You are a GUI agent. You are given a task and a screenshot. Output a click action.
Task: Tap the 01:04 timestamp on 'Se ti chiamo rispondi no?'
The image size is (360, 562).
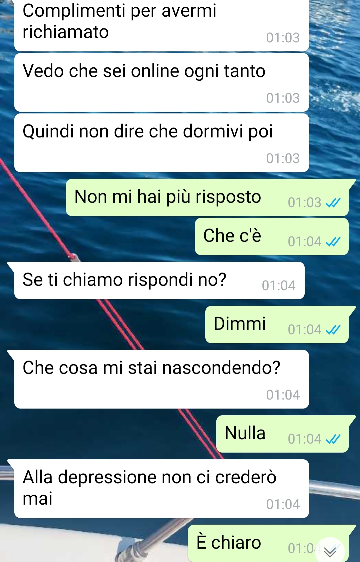[x=279, y=286]
